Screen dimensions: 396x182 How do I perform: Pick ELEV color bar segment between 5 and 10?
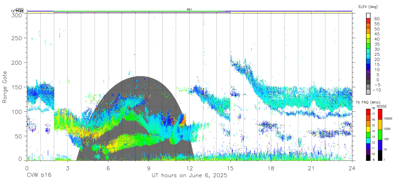368,71
